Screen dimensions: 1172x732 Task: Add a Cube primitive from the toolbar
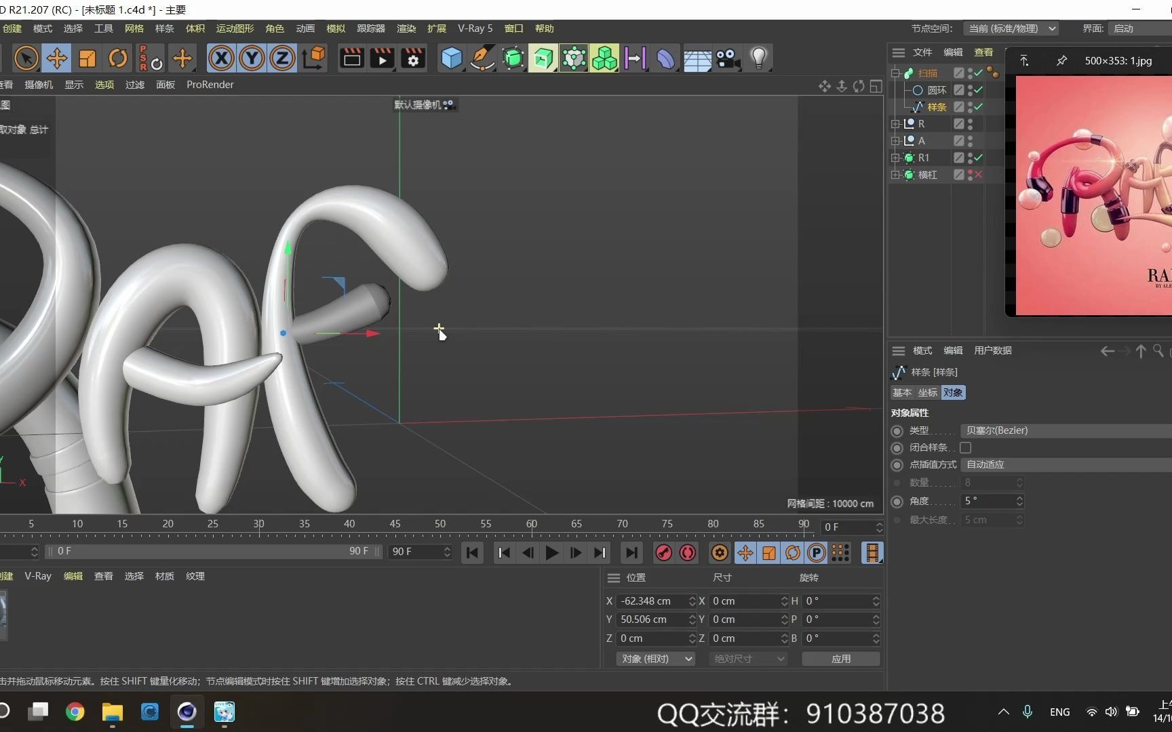451,58
